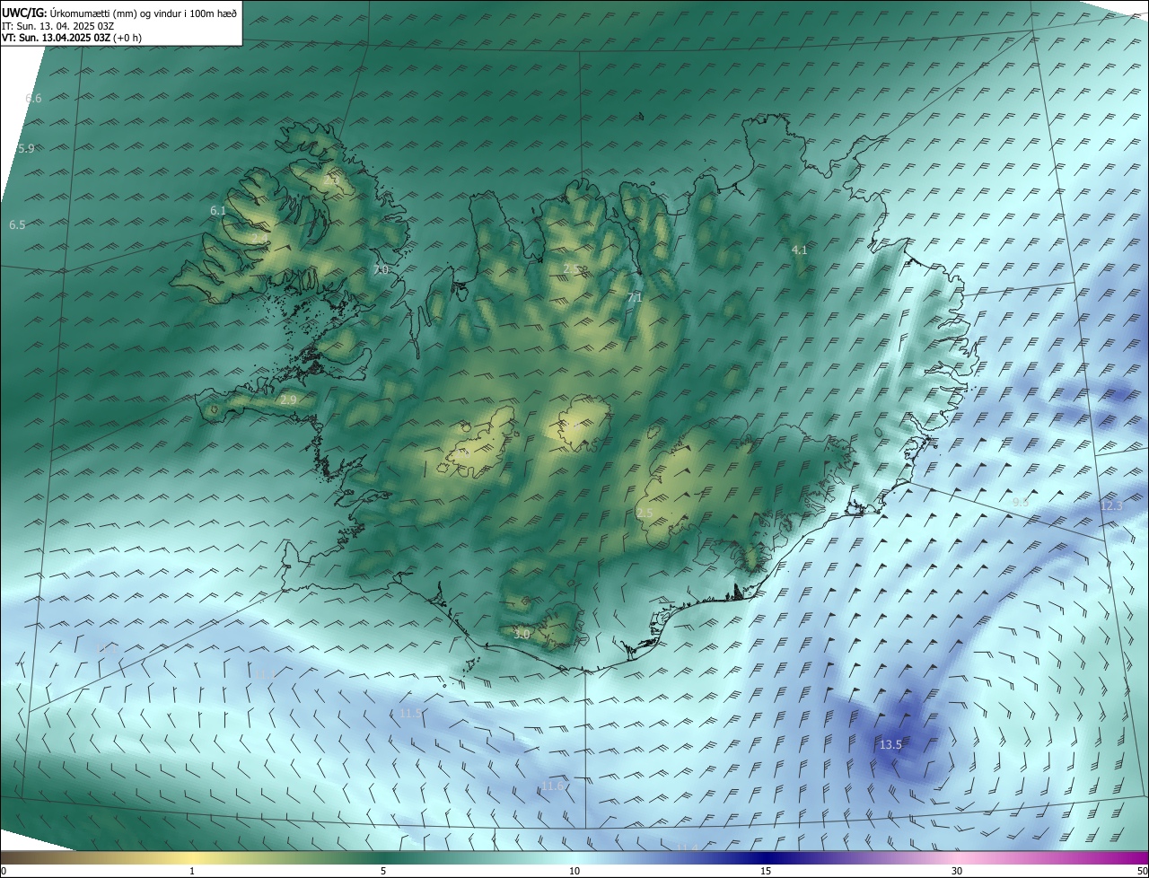Click the 6.1 value over the Westfjords

[x=218, y=210]
